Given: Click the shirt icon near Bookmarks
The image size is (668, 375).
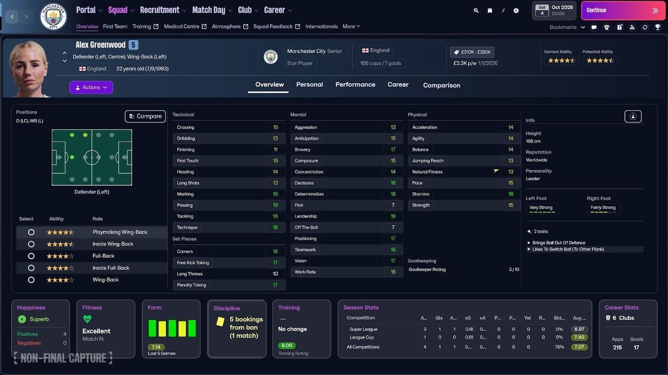Looking at the screenshot, I should pyautogui.click(x=607, y=27).
